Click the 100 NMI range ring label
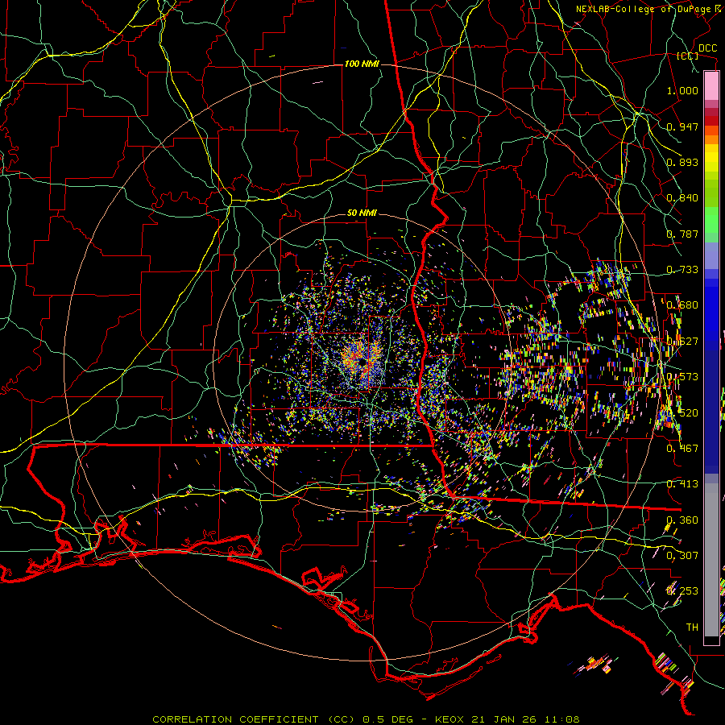 pos(362,64)
